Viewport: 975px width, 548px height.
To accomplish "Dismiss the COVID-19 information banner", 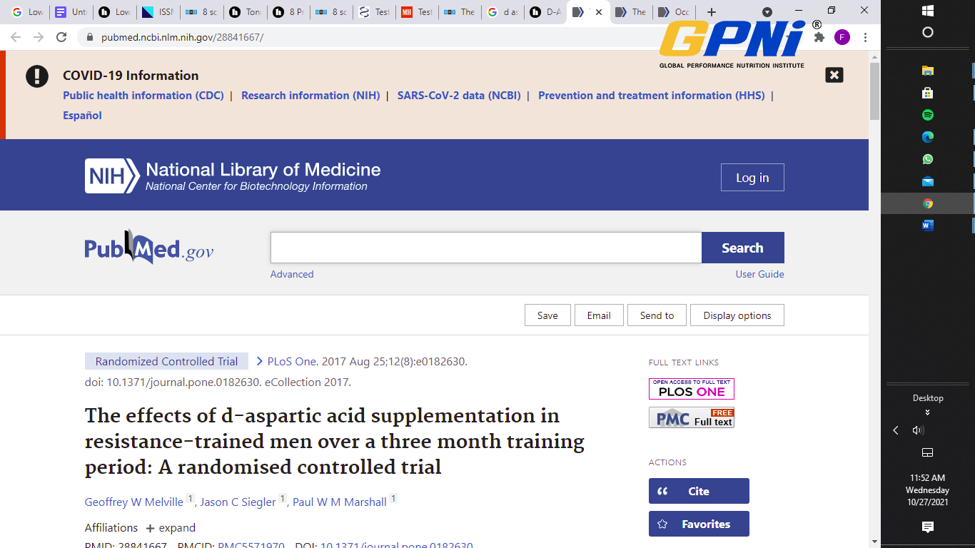I will tap(834, 75).
